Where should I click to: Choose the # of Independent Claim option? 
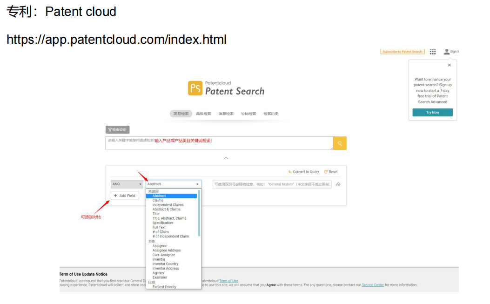(x=171, y=236)
